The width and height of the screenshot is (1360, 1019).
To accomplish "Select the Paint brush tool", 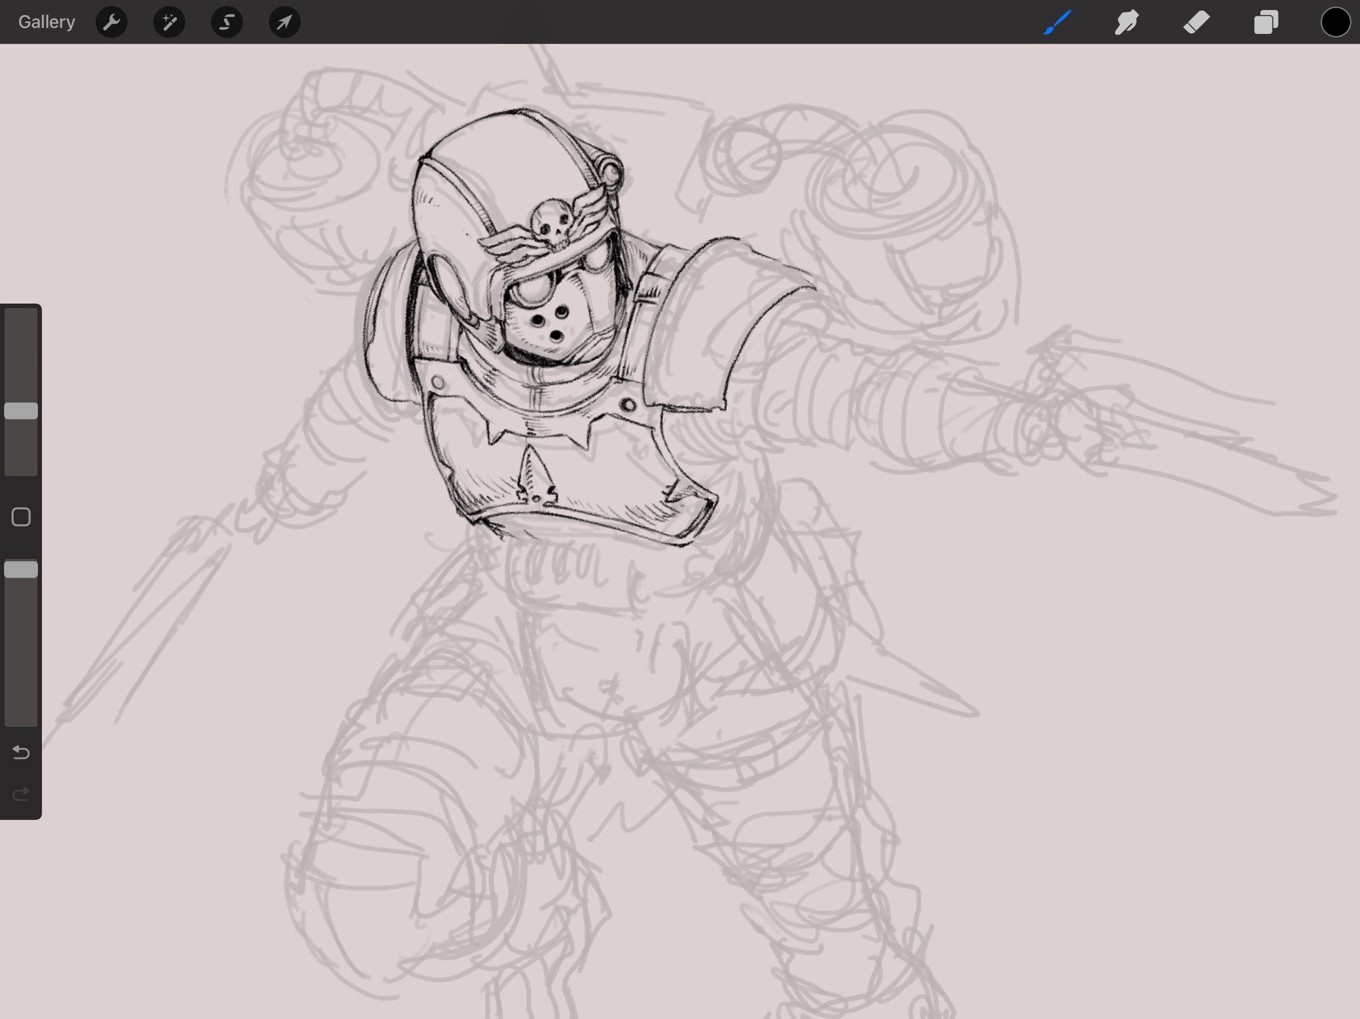I will pyautogui.click(x=1057, y=22).
